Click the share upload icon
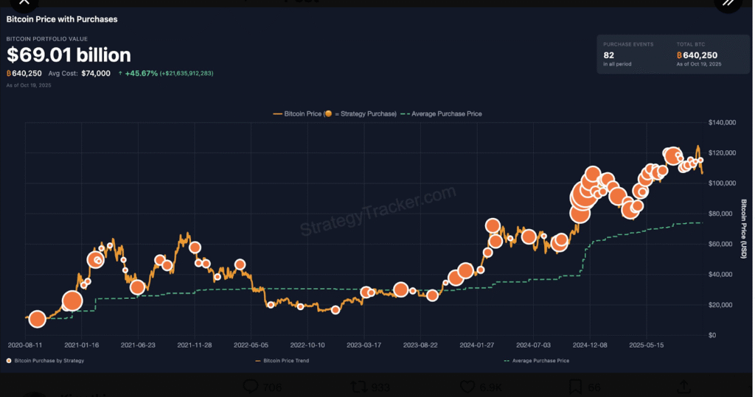The height and width of the screenshot is (397, 755). point(683,387)
